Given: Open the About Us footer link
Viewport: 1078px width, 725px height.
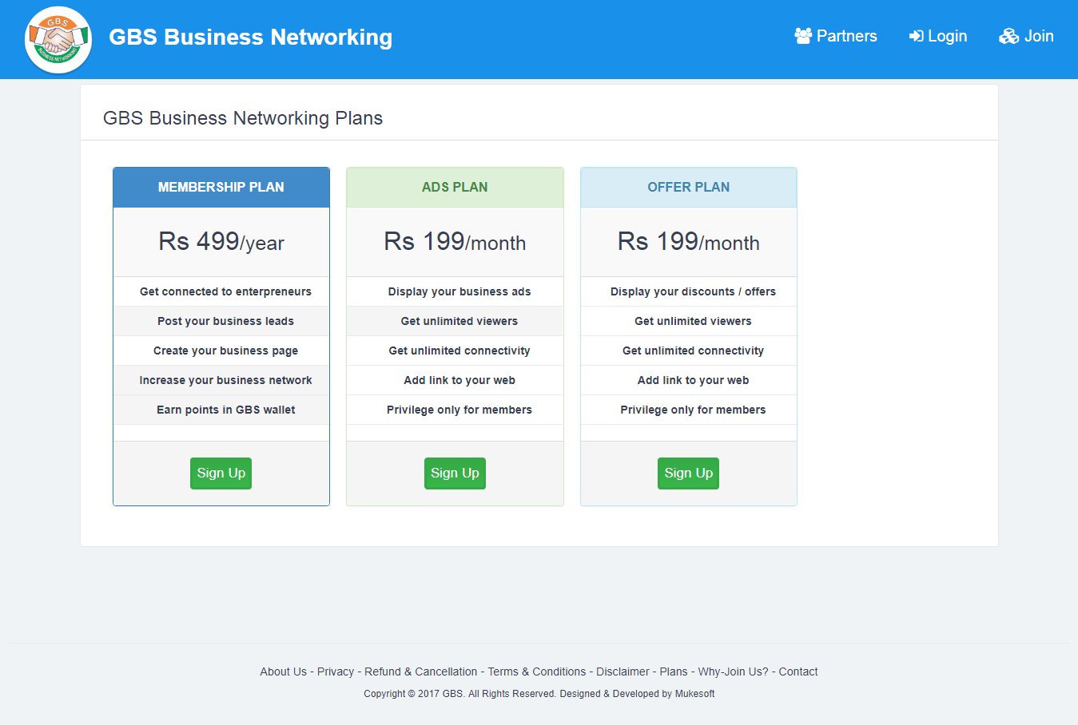Looking at the screenshot, I should pos(283,672).
